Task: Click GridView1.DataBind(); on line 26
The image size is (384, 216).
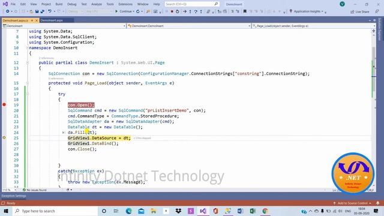Action: click(93, 143)
